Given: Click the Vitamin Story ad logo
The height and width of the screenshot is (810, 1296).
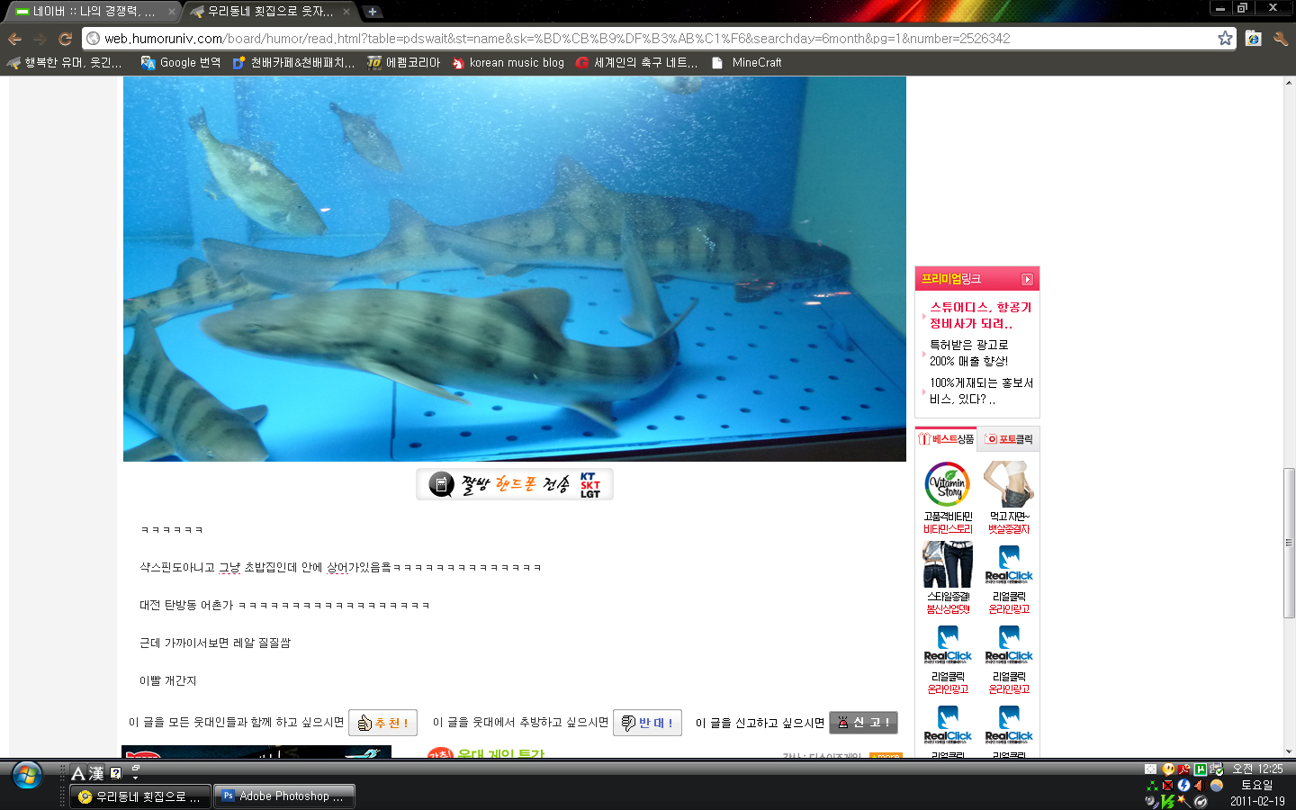Looking at the screenshot, I should [948, 484].
